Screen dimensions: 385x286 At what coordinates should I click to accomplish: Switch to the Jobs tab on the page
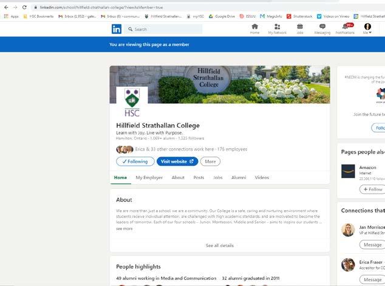point(218,177)
